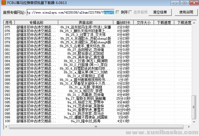
Task: Sort by 播放时长 column header
Action: [x=123, y=23]
